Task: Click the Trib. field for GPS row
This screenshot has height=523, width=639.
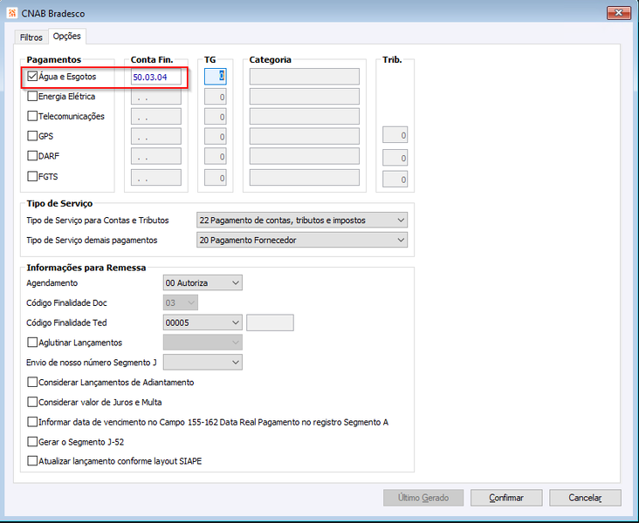Action: 395,135
